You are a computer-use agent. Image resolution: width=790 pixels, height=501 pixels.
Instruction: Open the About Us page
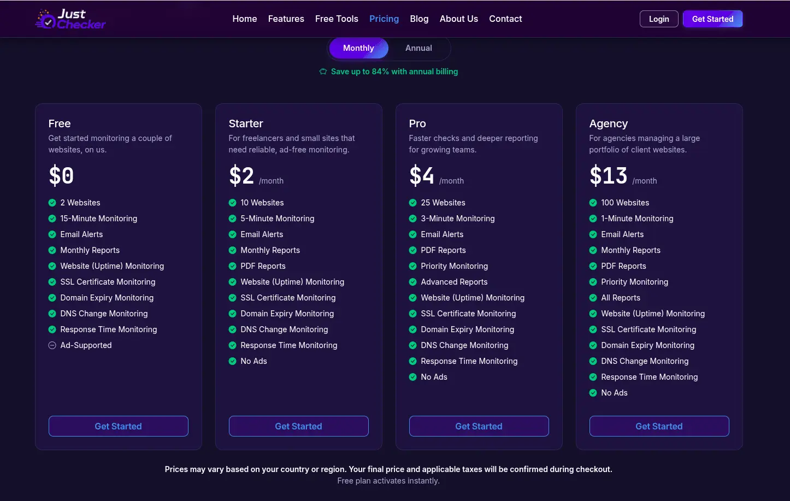(x=459, y=19)
